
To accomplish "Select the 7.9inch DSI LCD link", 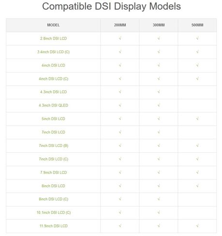I will pyautogui.click(x=53, y=172).
